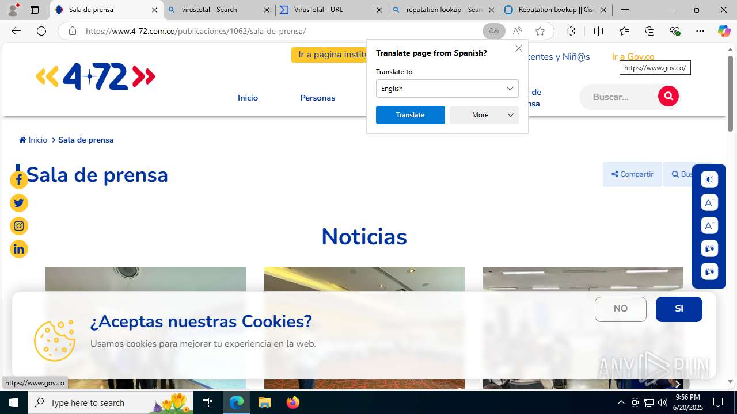Open the notifications center icon
The height and width of the screenshot is (414, 737).
tap(718, 402)
